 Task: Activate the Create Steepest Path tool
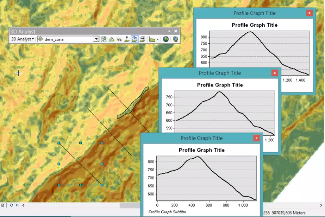[112, 39]
